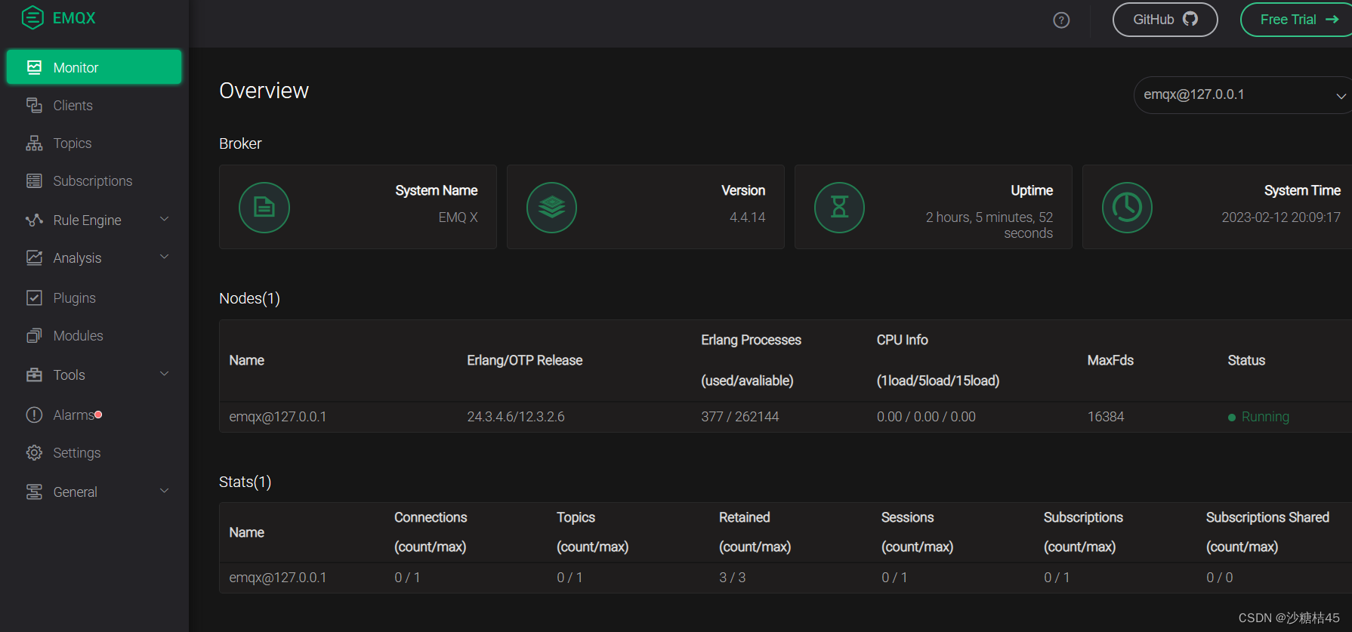Click the System Name document icon
This screenshot has height=632, width=1352.
coord(264,208)
